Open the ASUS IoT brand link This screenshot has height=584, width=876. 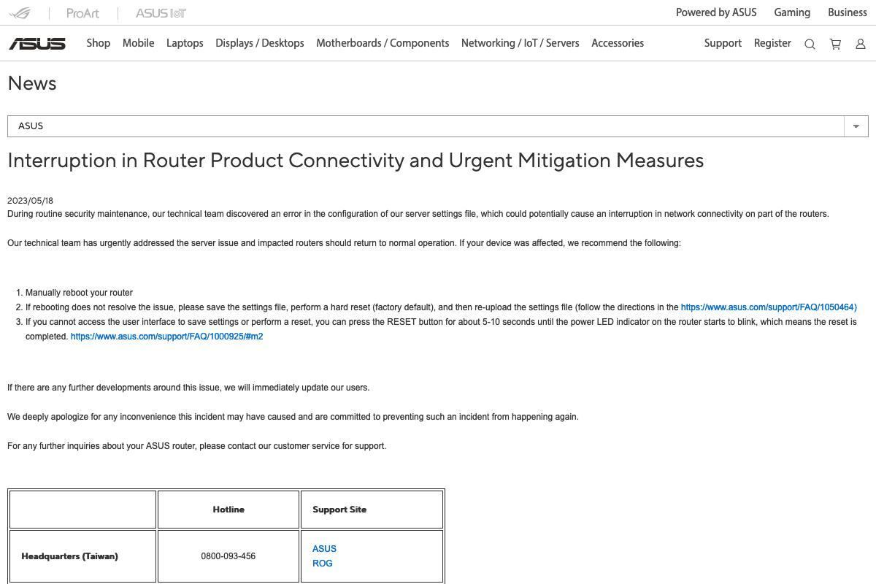pos(161,13)
